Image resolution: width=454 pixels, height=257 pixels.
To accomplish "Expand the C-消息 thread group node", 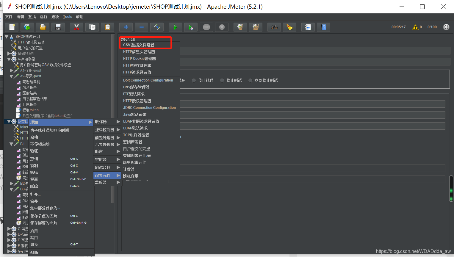I will pos(9,229).
